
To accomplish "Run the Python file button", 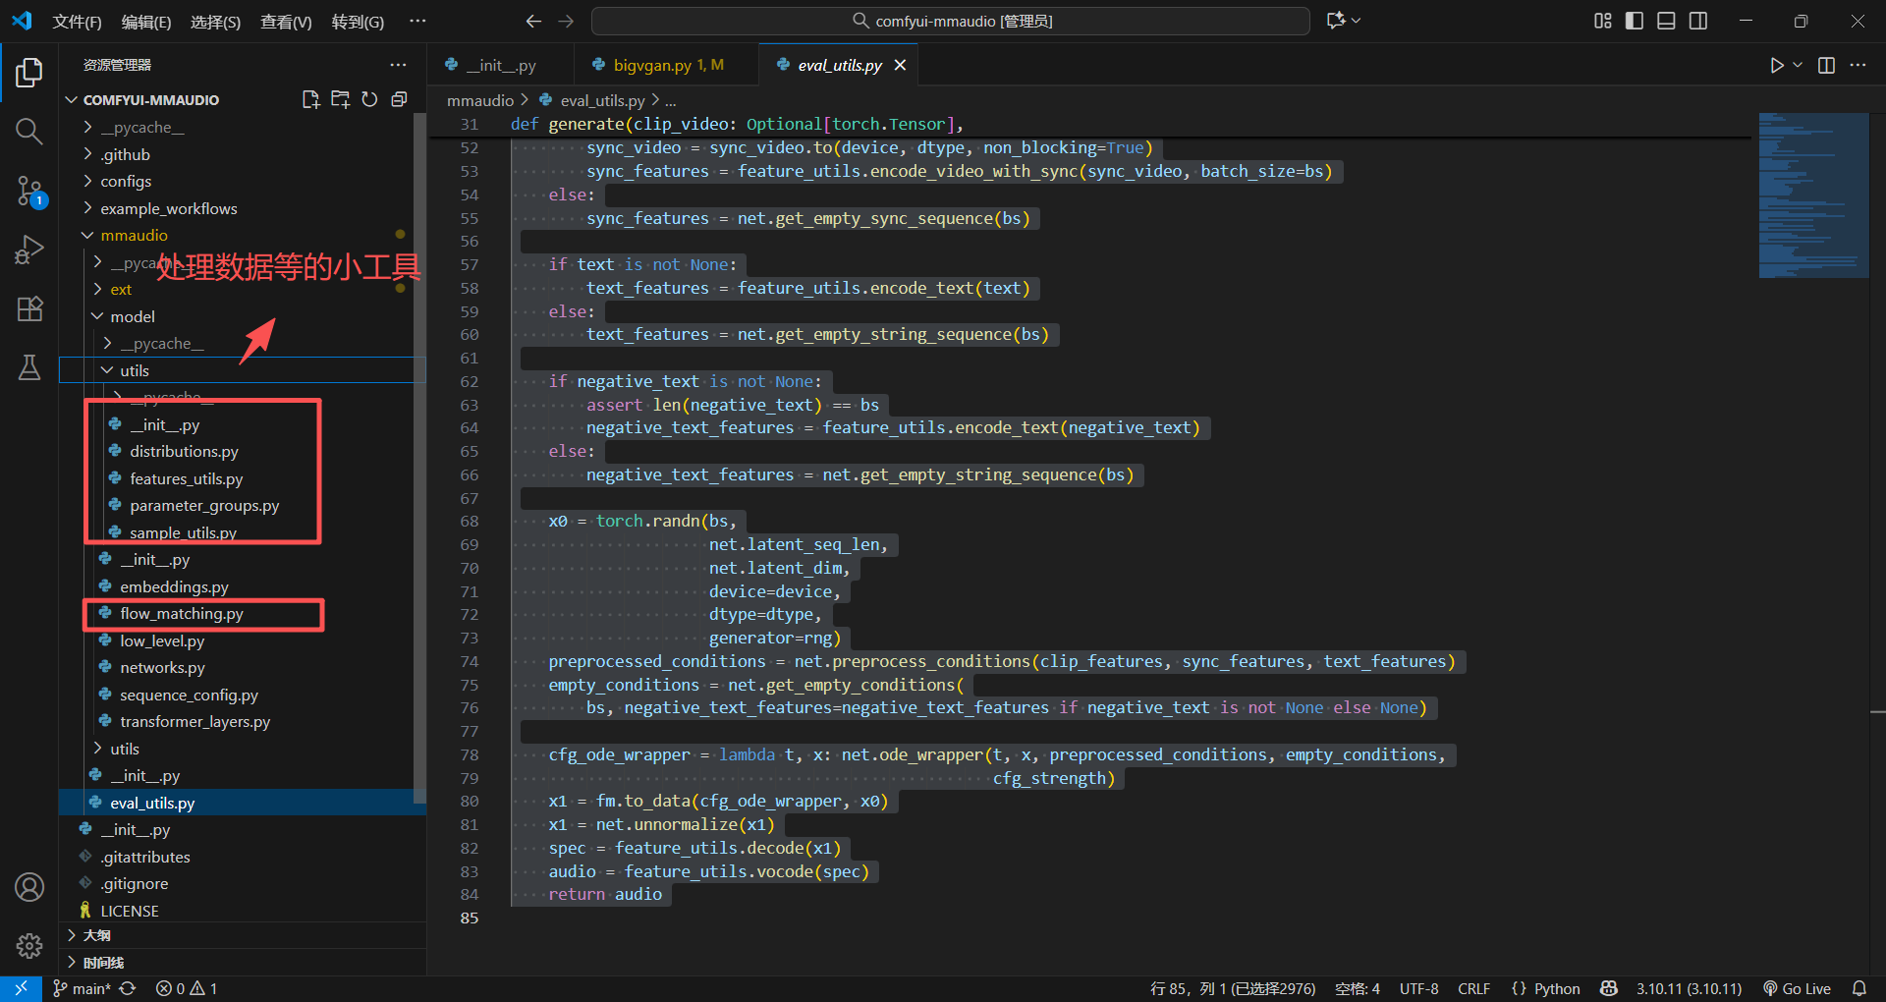I will (1777, 65).
